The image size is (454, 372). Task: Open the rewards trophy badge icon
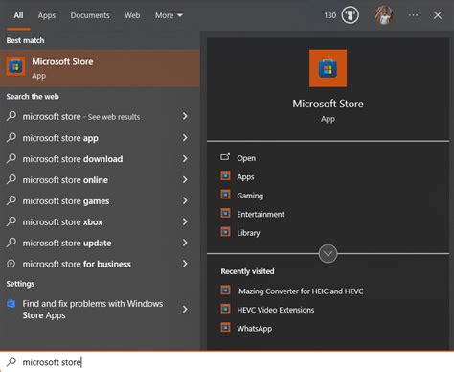point(351,15)
